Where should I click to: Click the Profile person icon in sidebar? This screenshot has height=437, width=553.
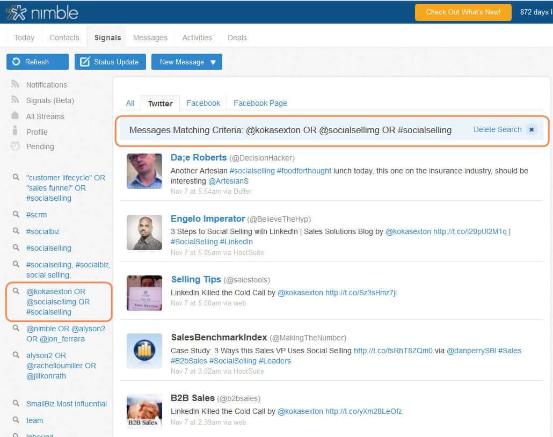[15, 132]
